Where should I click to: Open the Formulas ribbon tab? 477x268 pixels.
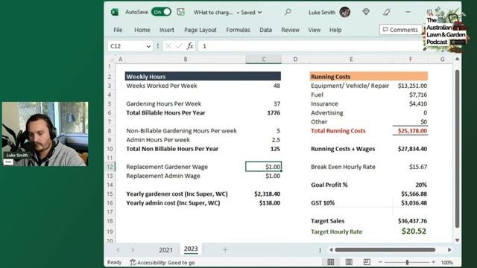coord(238,30)
